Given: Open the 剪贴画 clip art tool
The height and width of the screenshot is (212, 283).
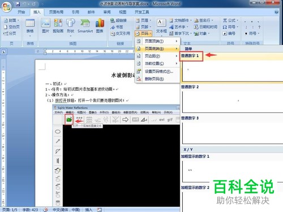Looking at the screenshot, I should 58,26.
